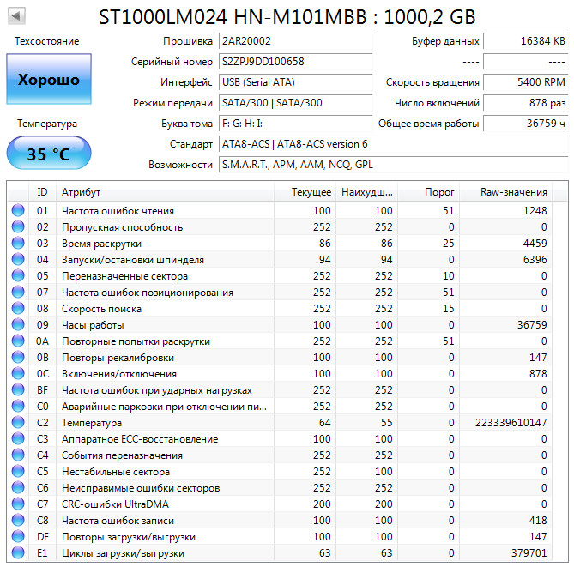Click status orb for Часы работы

coord(18,325)
